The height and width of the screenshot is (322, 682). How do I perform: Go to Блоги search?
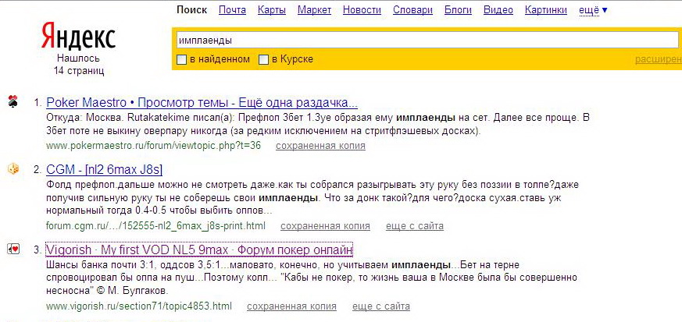pos(458,9)
